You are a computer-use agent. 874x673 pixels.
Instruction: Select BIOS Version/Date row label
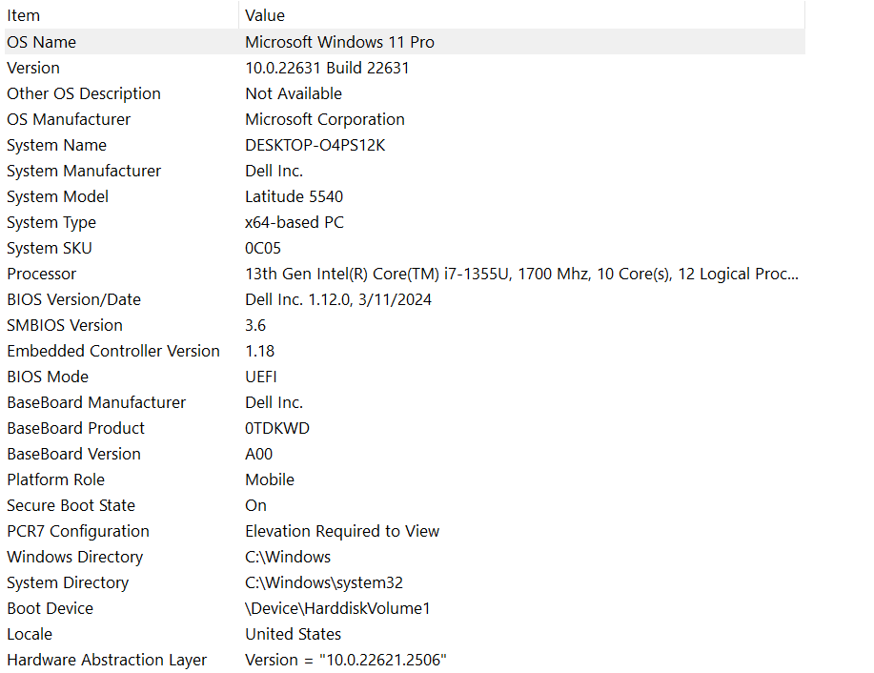click(73, 299)
